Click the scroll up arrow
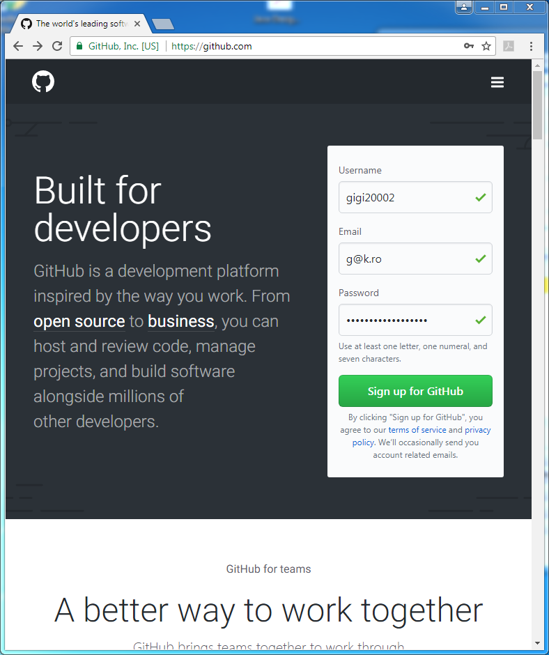The width and height of the screenshot is (549, 655). (537, 65)
